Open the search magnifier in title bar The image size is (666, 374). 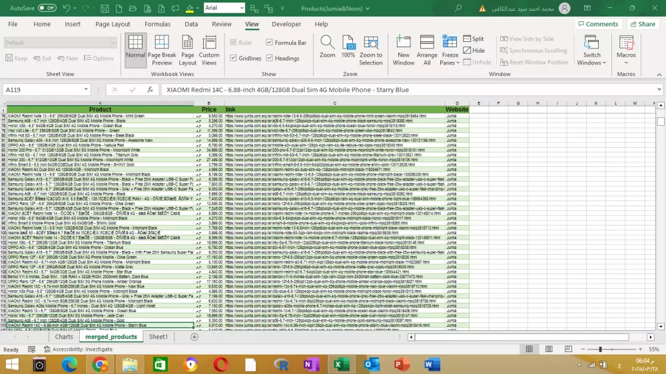458,8
